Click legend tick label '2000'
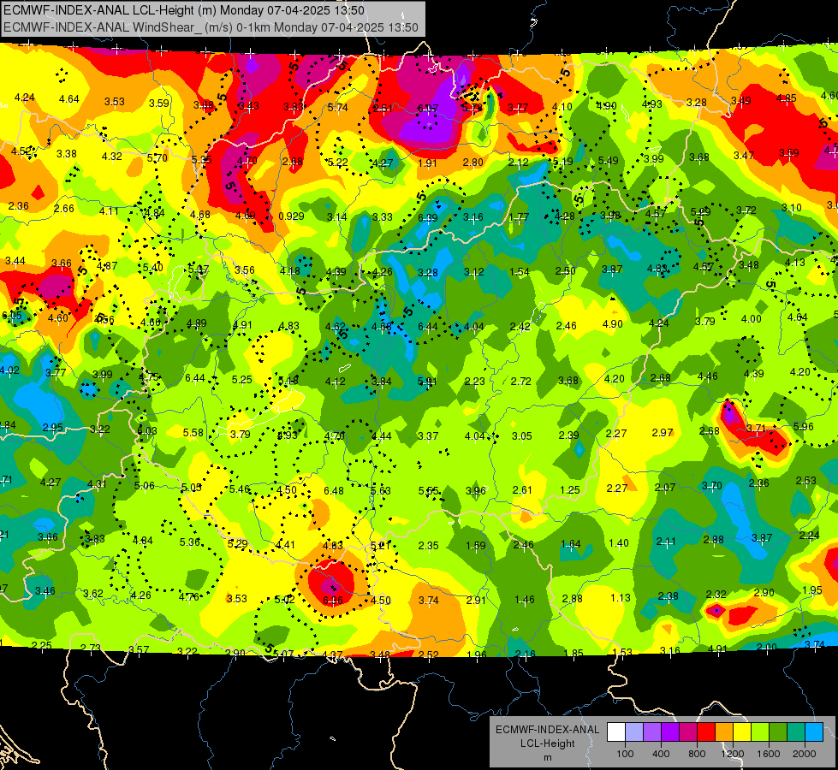The image size is (838, 770). pos(805,754)
